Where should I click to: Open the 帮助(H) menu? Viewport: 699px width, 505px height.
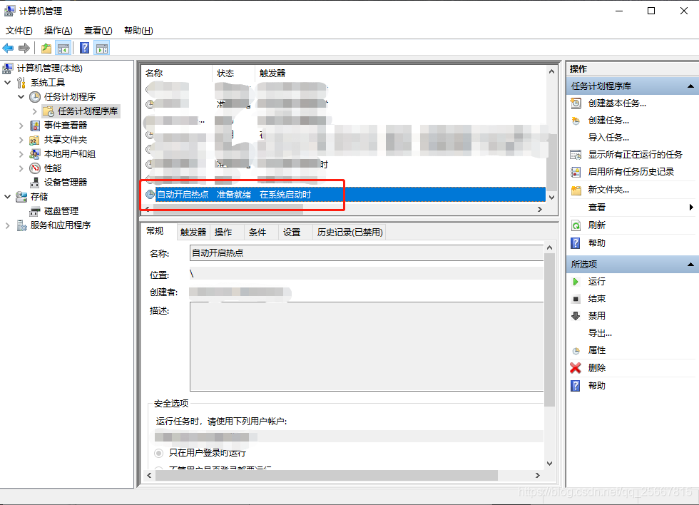coord(138,30)
